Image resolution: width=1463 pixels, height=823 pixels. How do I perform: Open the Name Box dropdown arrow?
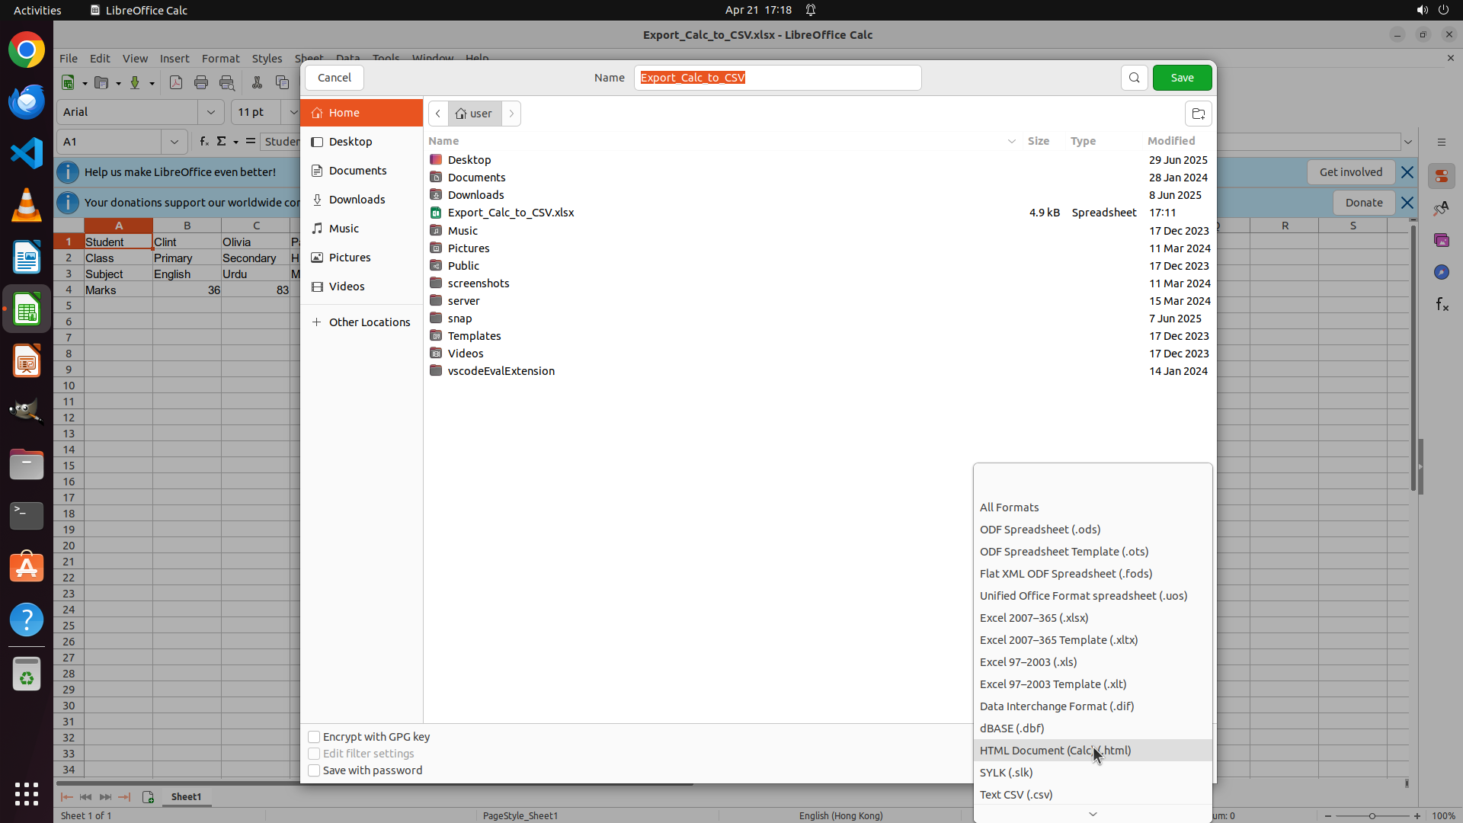click(x=174, y=142)
